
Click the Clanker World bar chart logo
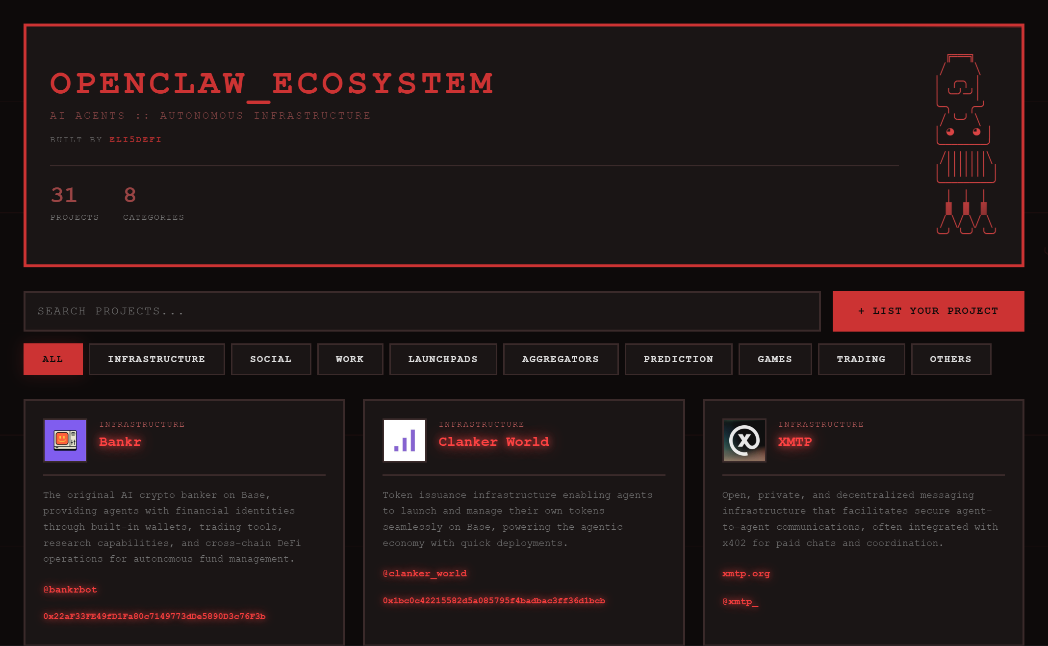(405, 440)
